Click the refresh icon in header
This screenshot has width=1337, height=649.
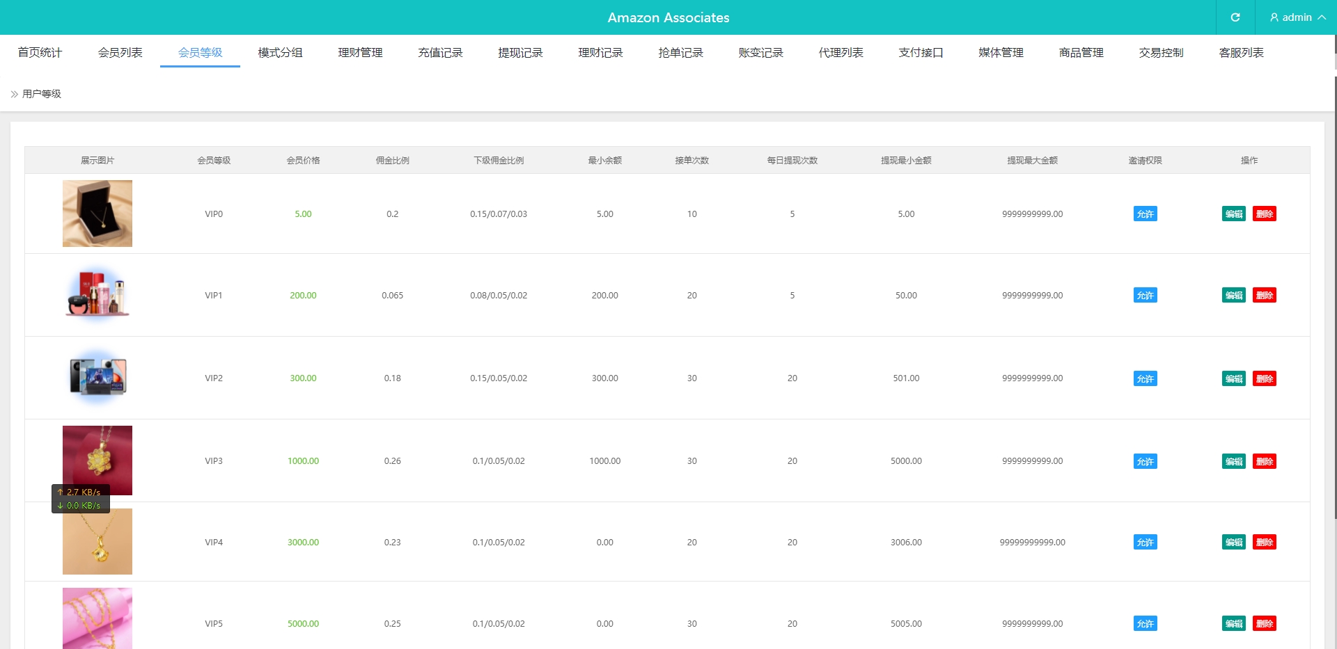[1235, 17]
